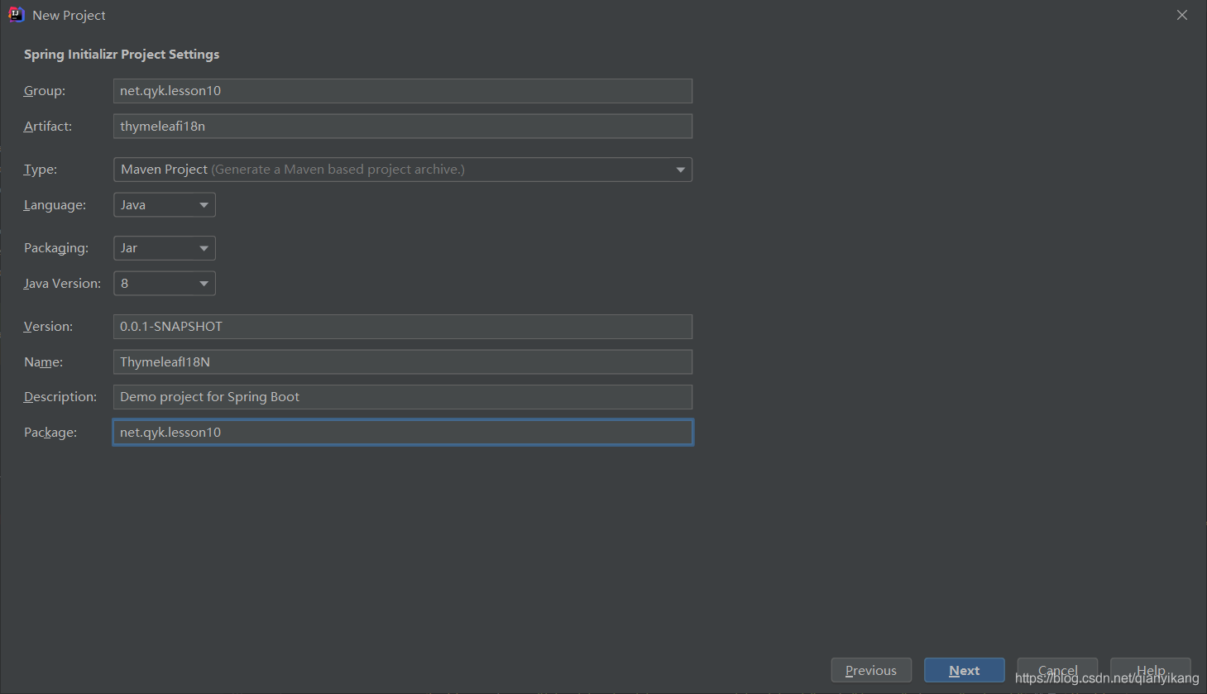Click the Version label
Screen dimensions: 1207x694
coord(48,327)
